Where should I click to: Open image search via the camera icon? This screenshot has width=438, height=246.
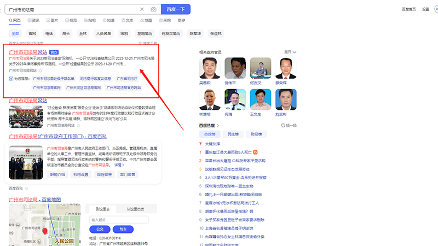tap(153, 9)
